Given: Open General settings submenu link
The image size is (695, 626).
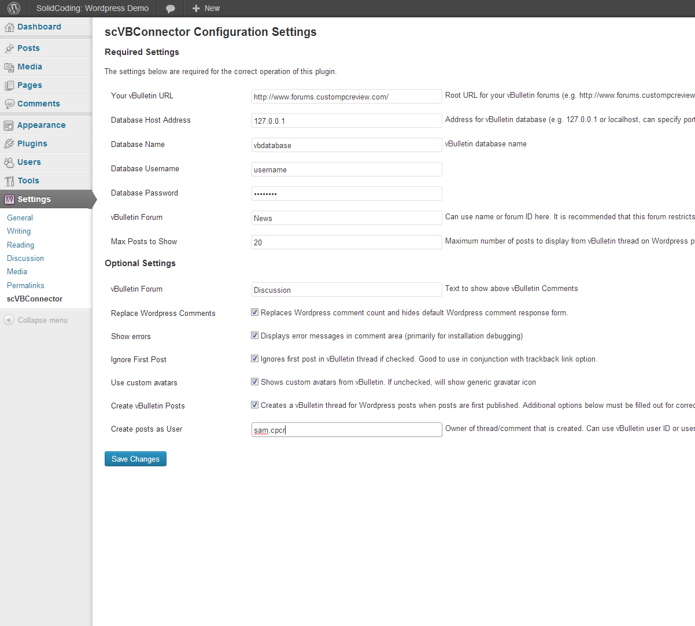Looking at the screenshot, I should coord(20,218).
